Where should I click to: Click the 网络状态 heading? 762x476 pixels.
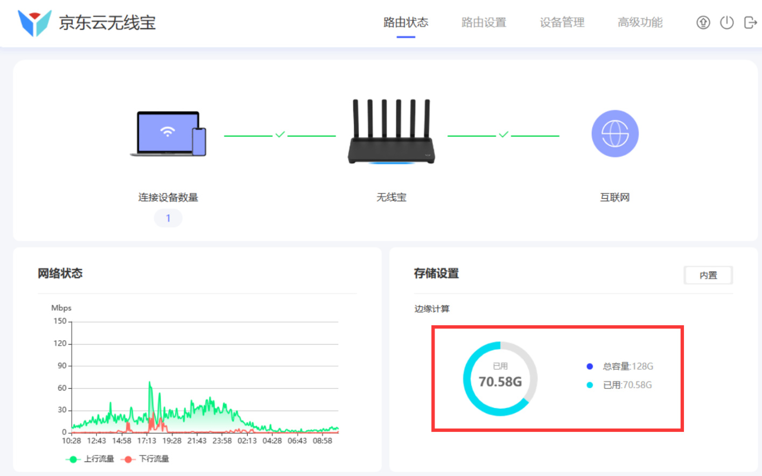click(x=60, y=274)
